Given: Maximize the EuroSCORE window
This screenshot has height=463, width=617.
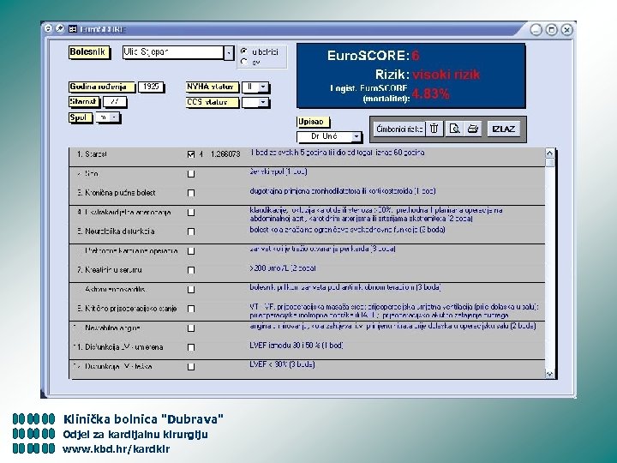Looking at the screenshot, I should 552,29.
